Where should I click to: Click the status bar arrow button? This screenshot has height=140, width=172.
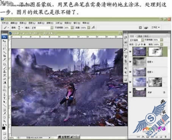50,137
